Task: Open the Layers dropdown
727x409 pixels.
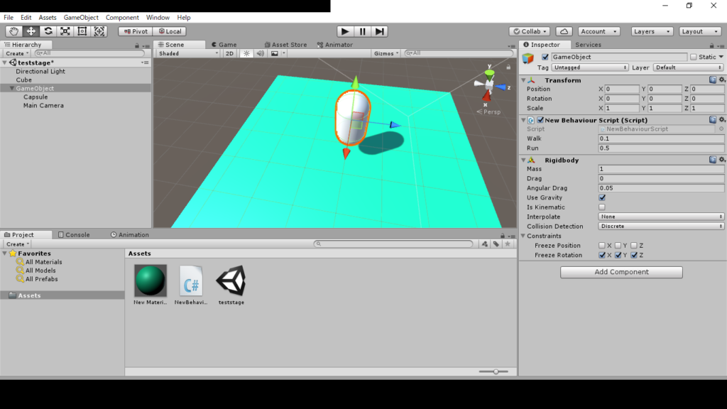Action: [652, 31]
